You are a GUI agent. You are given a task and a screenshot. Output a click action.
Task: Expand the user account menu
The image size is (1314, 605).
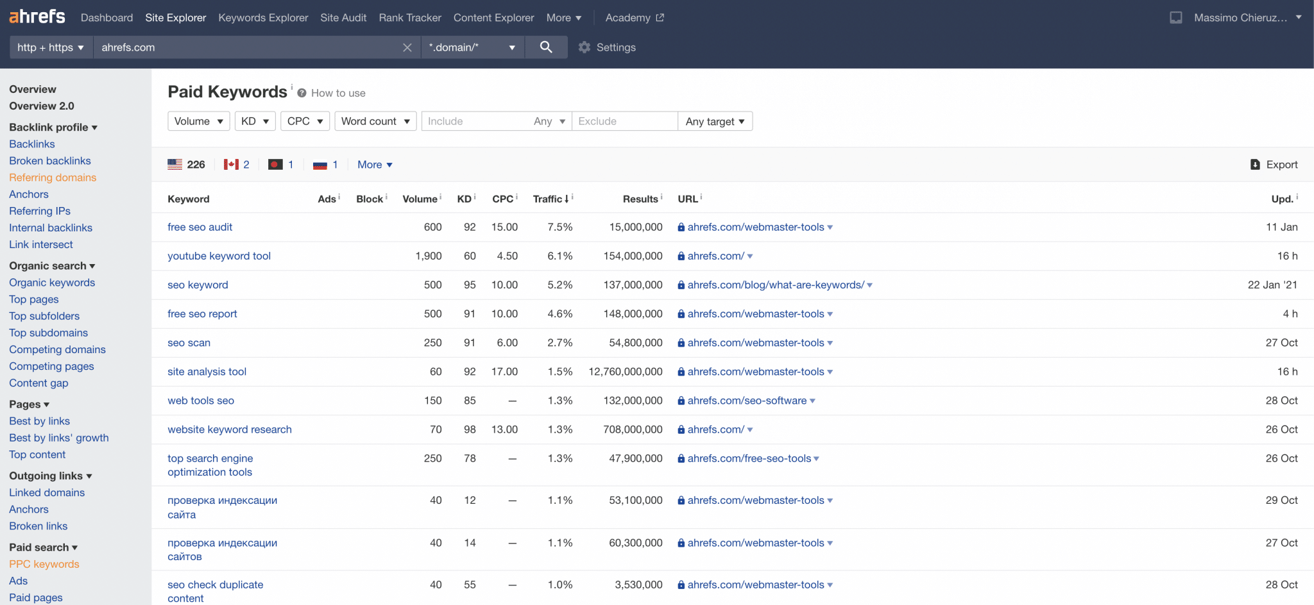1299,17
